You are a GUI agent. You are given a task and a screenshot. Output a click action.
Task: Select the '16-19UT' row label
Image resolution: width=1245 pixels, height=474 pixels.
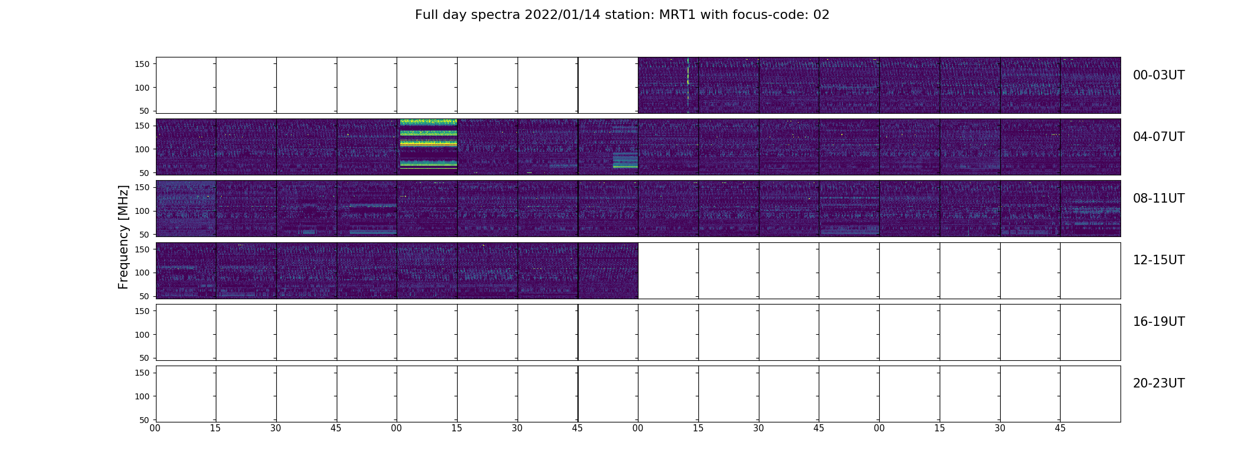click(x=1158, y=322)
